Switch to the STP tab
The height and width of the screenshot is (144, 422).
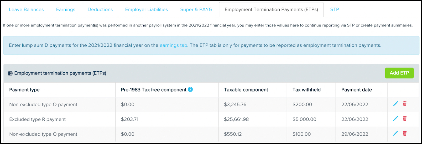[335, 9]
